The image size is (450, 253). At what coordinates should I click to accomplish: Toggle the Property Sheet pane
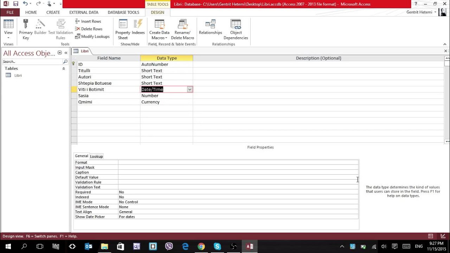click(123, 30)
